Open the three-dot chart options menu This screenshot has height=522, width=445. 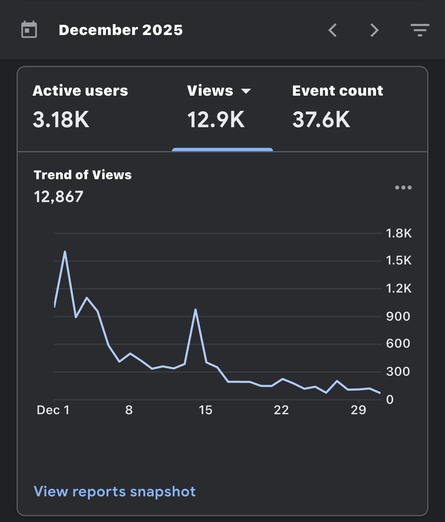(403, 188)
